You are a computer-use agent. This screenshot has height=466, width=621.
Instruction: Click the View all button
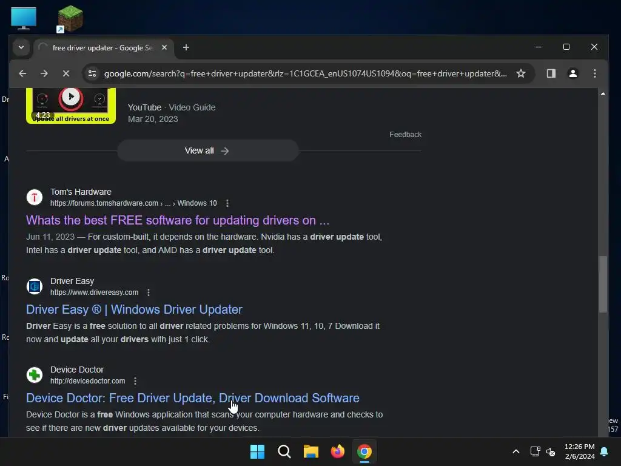pyautogui.click(x=207, y=150)
